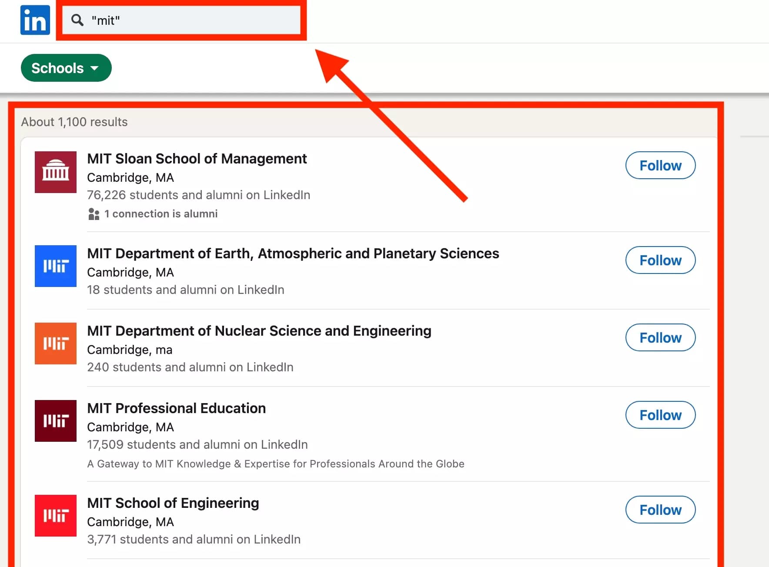
Task: View the 1 connection alumni link
Action: click(x=160, y=213)
